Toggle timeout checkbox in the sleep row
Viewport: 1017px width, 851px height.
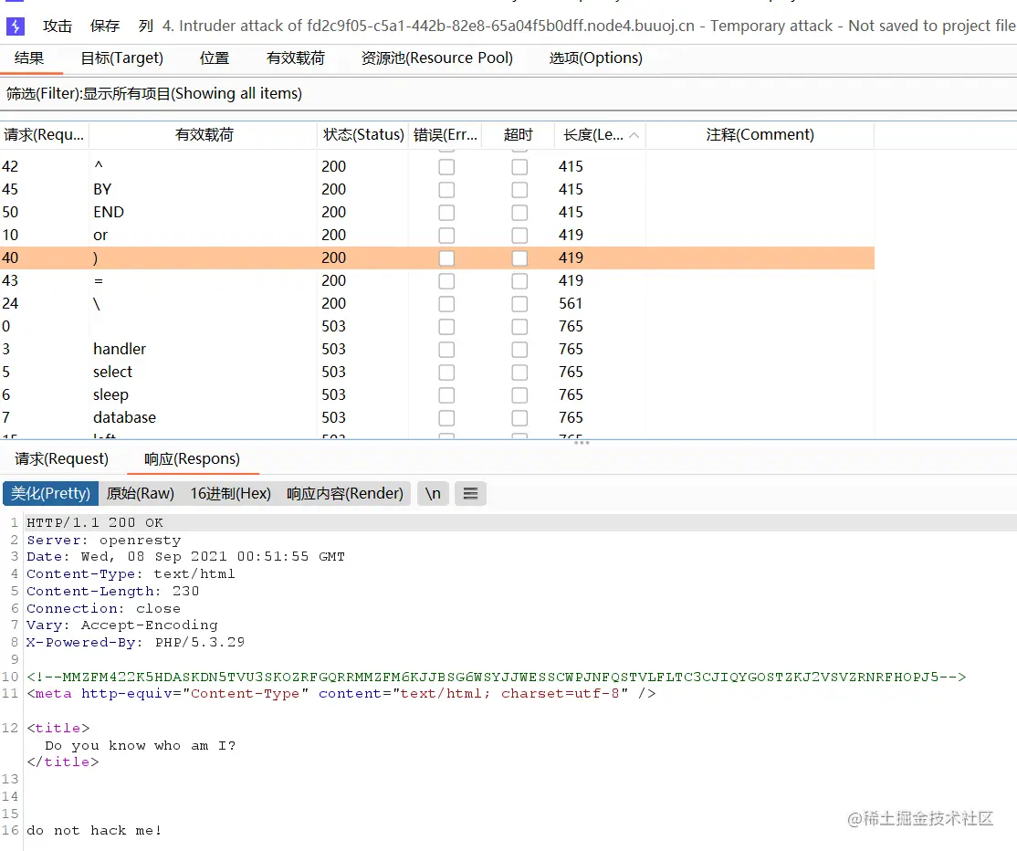pos(519,395)
